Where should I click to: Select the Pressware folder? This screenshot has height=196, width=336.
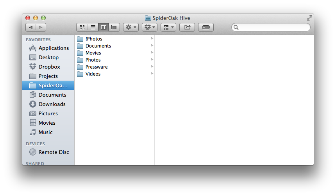click(x=115, y=67)
